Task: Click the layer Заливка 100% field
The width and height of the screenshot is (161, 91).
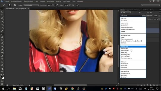Action: (156, 19)
